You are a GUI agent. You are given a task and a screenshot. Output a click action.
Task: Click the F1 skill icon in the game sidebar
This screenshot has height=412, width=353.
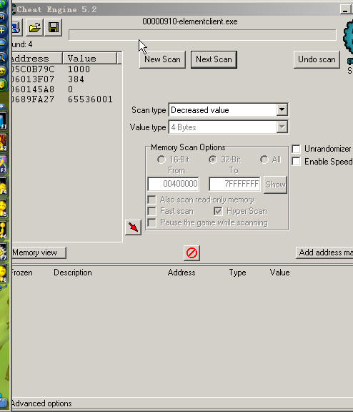pyautogui.click(x=3, y=121)
